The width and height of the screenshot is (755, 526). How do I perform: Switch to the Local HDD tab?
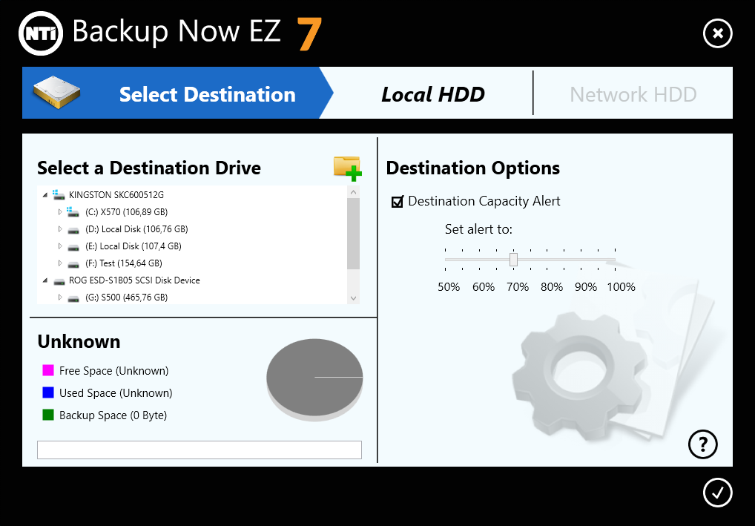pyautogui.click(x=432, y=94)
